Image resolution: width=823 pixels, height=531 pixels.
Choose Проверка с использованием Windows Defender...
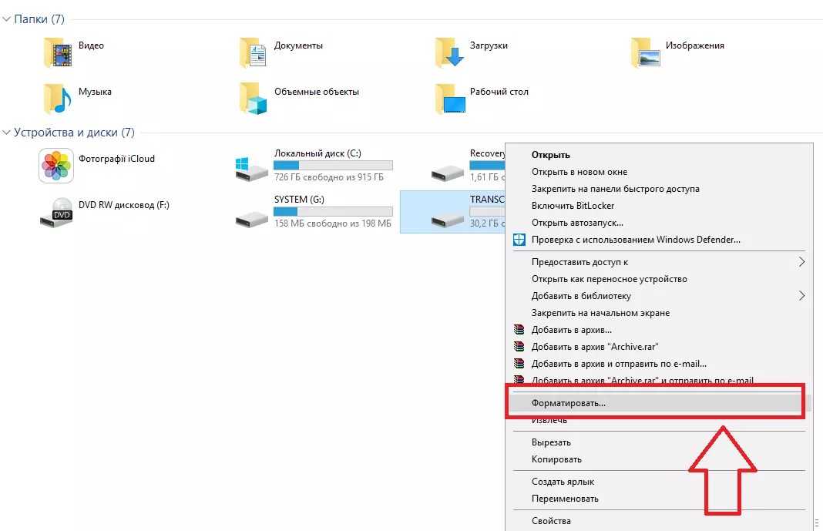tap(636, 240)
